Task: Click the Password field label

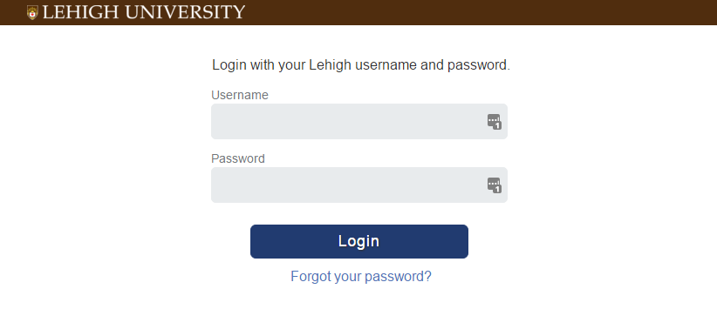Action: 238,158
